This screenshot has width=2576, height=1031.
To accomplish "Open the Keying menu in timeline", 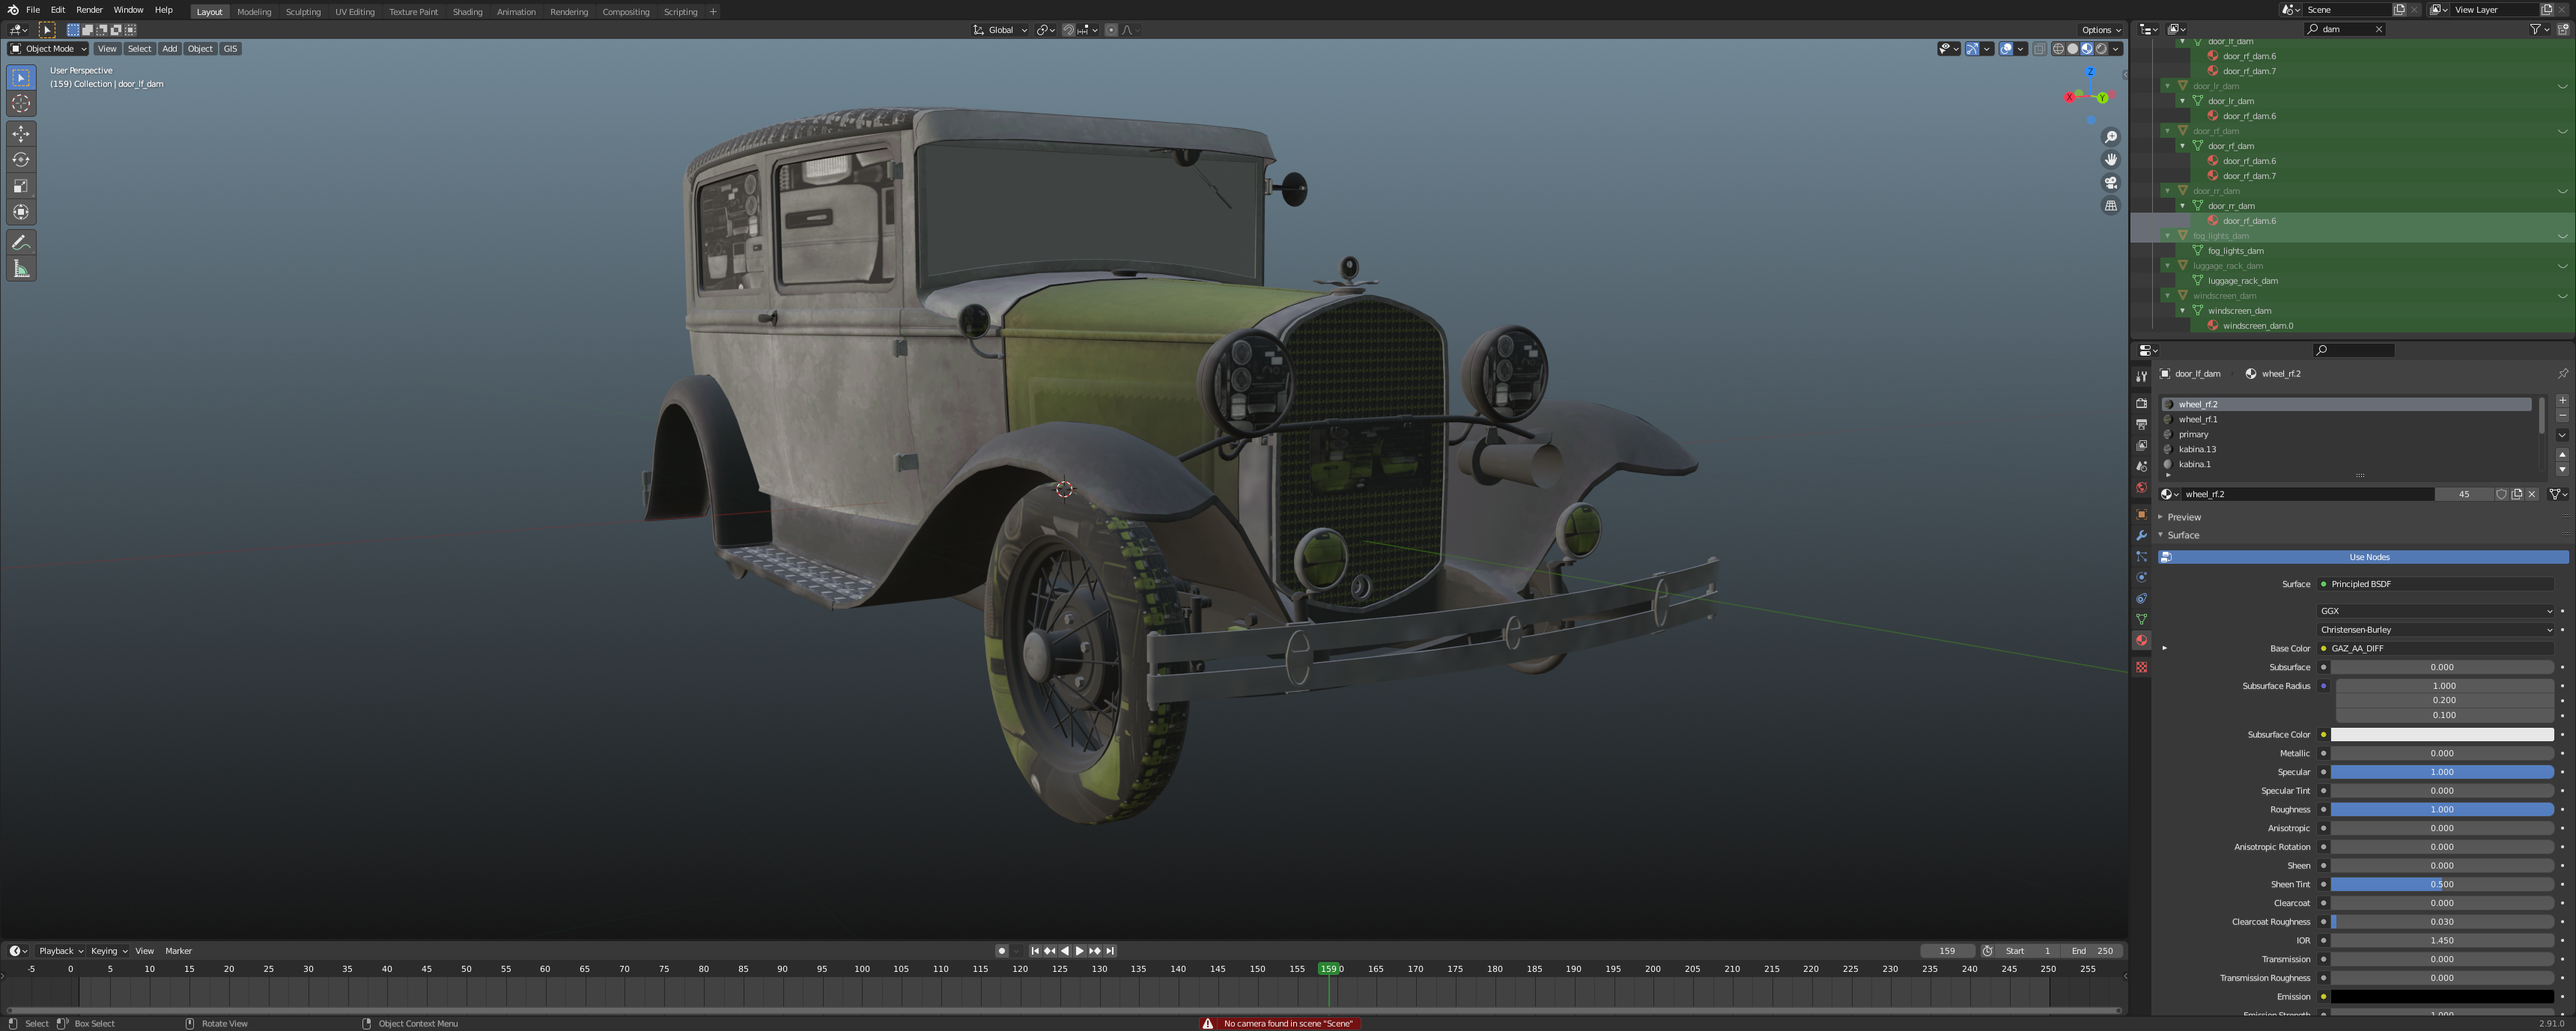I will (x=108, y=951).
